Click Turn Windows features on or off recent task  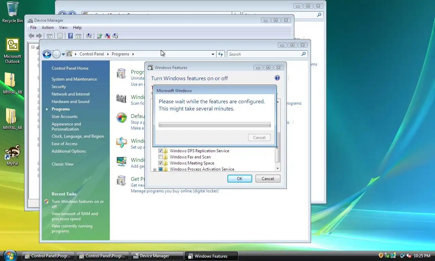coord(78,204)
